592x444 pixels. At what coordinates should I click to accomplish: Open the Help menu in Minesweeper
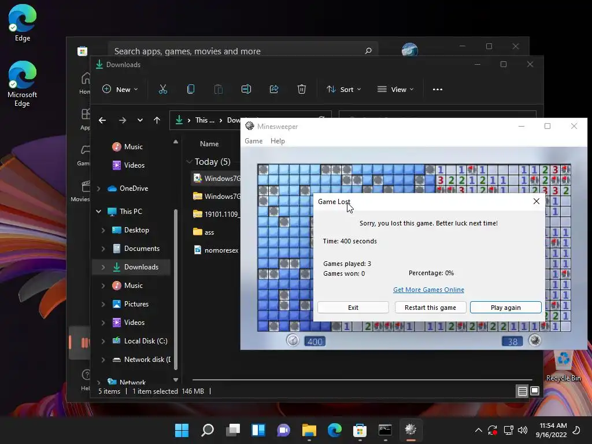click(x=277, y=141)
